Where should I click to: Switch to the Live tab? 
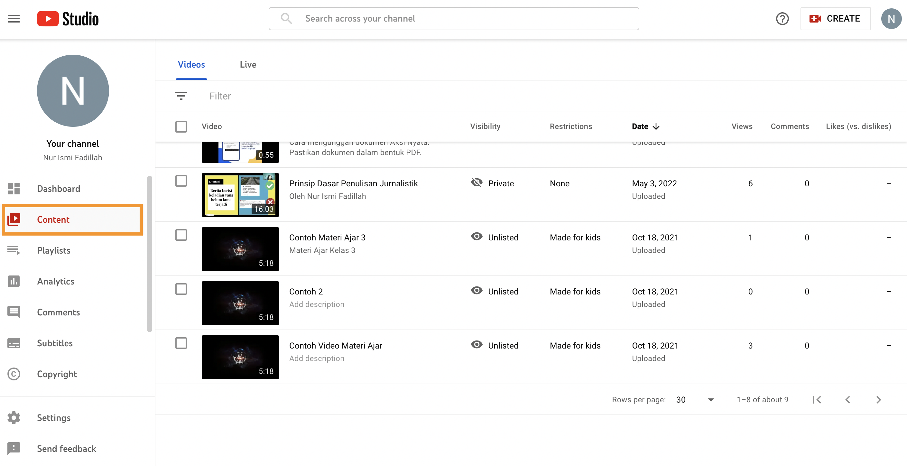248,64
